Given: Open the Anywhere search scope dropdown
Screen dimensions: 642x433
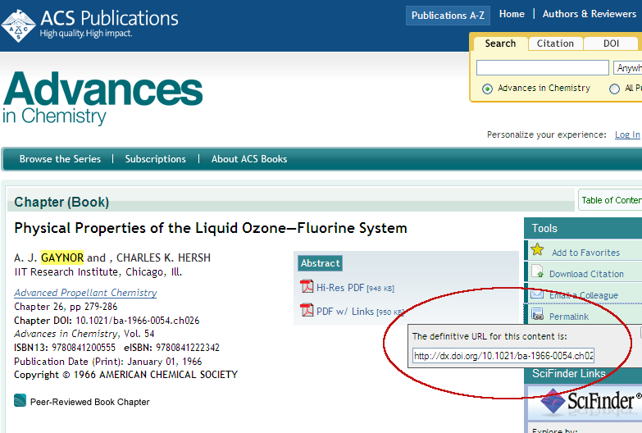Looking at the screenshot, I should [628, 67].
